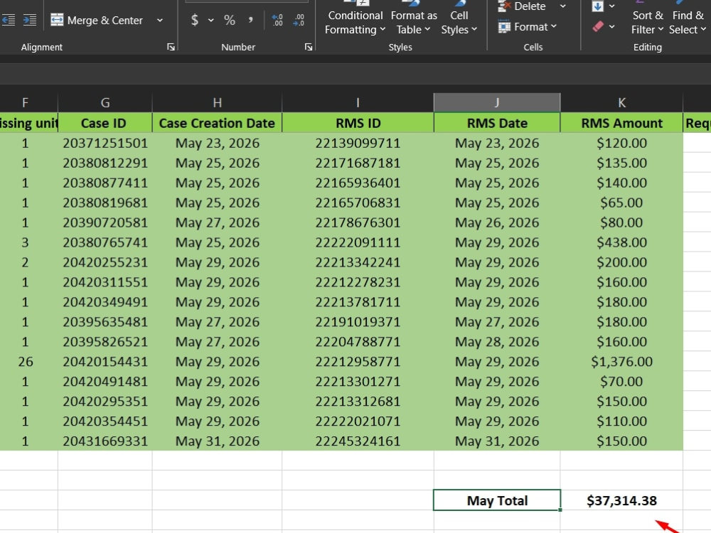Open Alignment settings dialog launcher
This screenshot has width=711, height=533.
click(171, 47)
